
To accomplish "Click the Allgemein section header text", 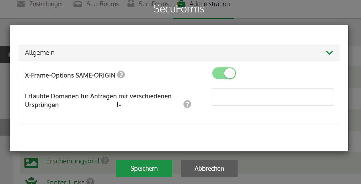I will (40, 53).
